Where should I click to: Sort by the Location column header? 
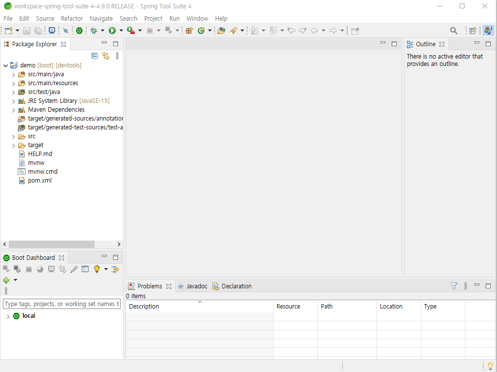[x=399, y=307]
